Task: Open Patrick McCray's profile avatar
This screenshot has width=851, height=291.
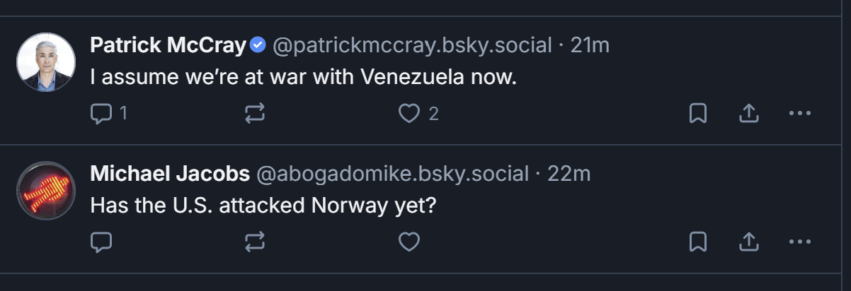Action: click(x=45, y=62)
